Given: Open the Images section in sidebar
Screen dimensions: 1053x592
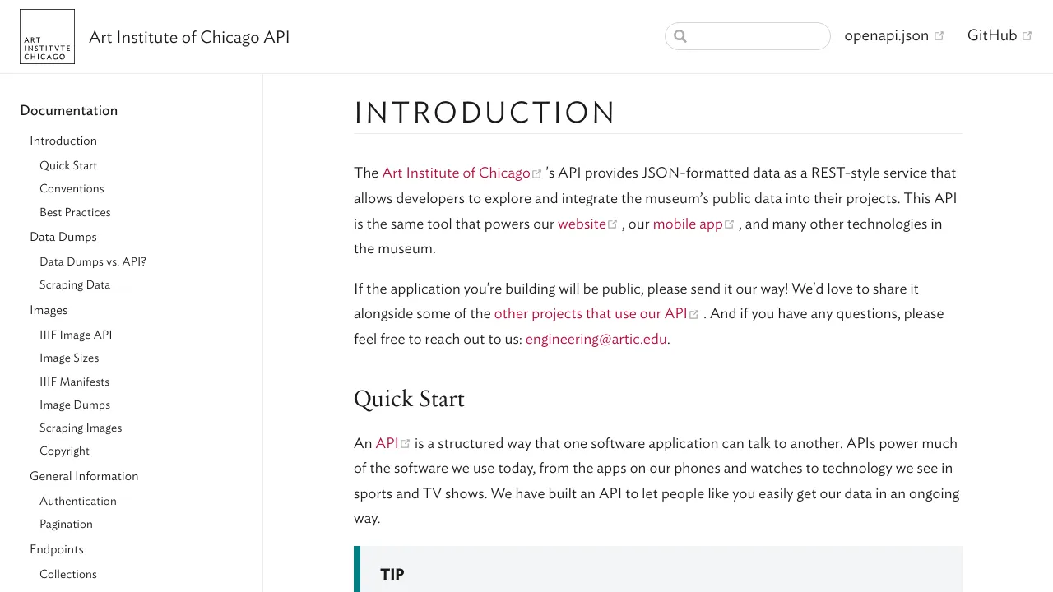Looking at the screenshot, I should 49,310.
